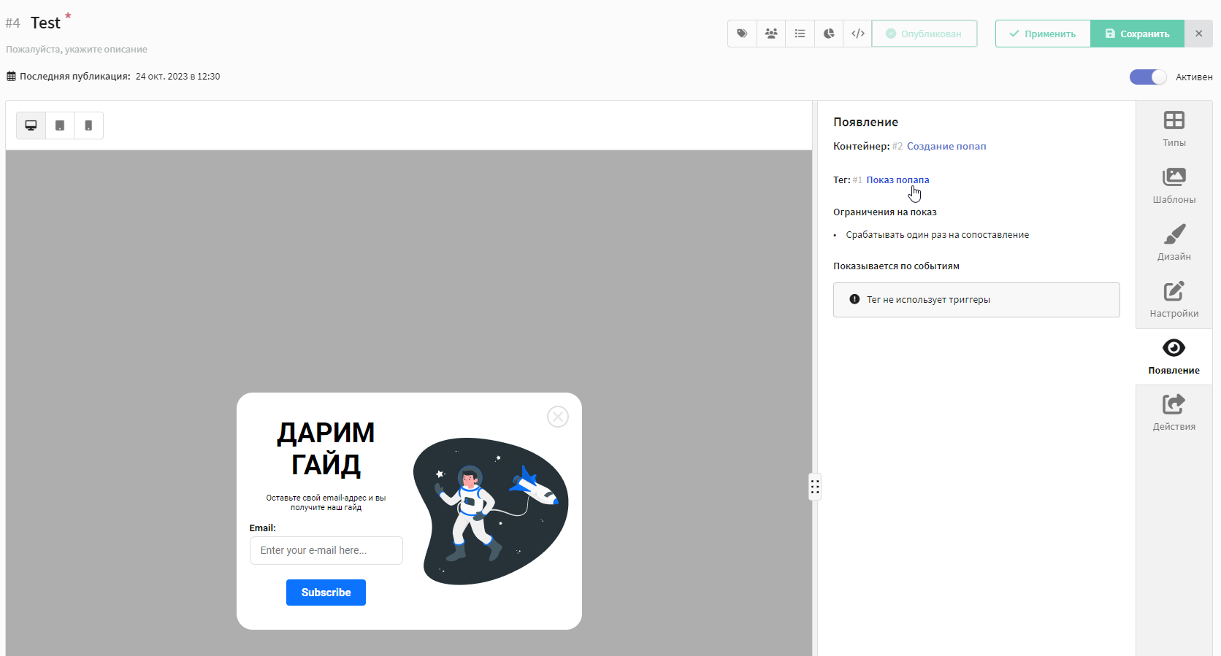Screen dimensions: 1221x656
Task: Click the email input field in the popup
Action: (x=326, y=550)
